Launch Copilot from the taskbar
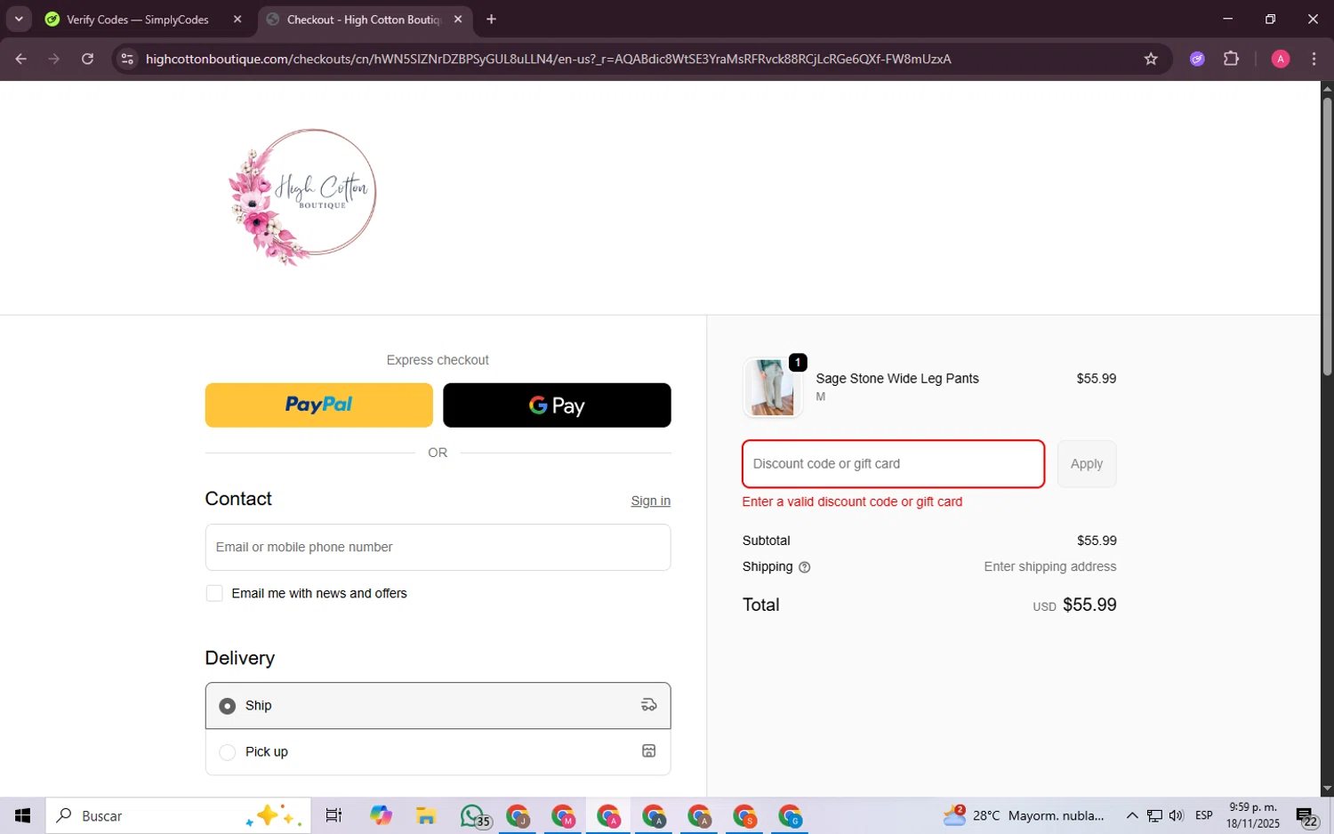The height and width of the screenshot is (834, 1334). point(381,816)
